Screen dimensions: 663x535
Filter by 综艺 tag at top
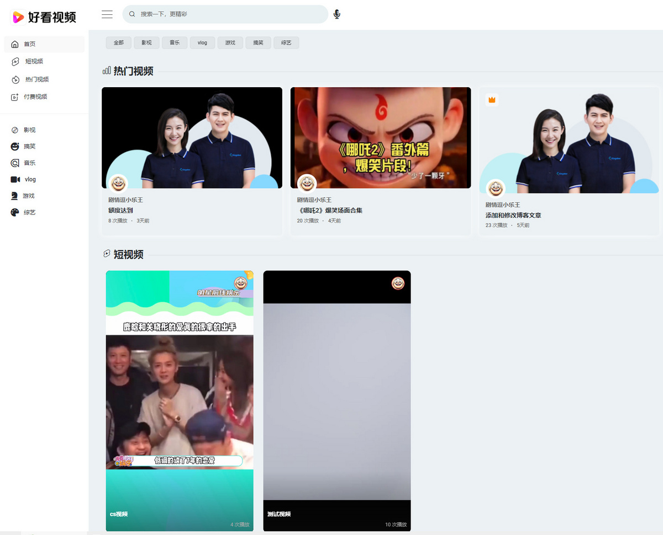pyautogui.click(x=286, y=42)
